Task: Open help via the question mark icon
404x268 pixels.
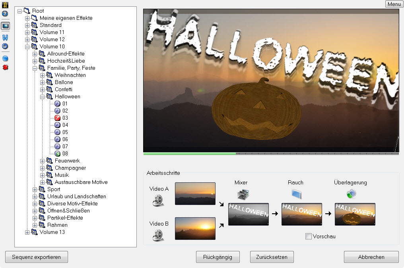Action: pyautogui.click(x=5, y=14)
